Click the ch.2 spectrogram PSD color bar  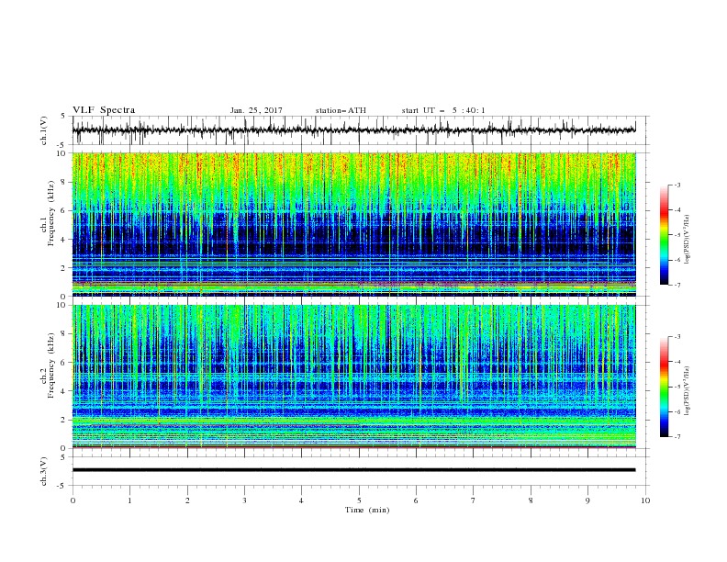664,387
